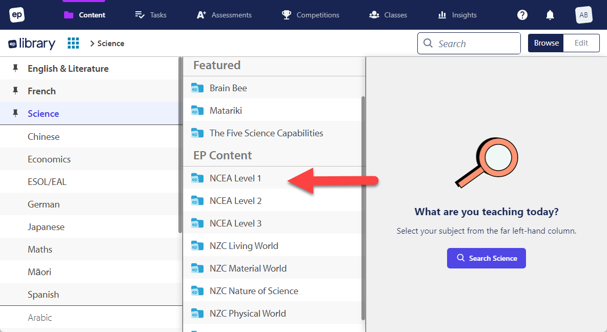Screen dimensions: 607x332
Task: Open the NZC Nature of Science folder icon
Action: (197, 291)
